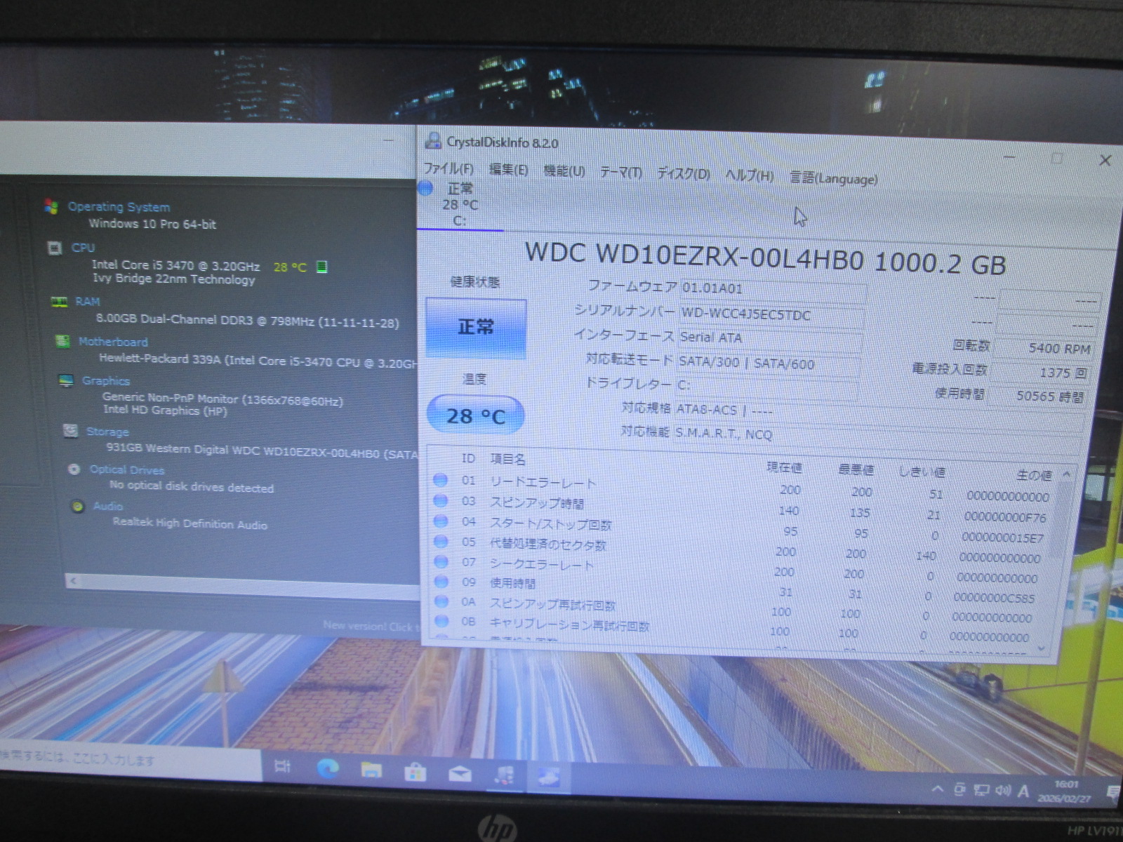Click the 28 °C temperature button
Viewport: 1123px width, 842px height.
475,416
